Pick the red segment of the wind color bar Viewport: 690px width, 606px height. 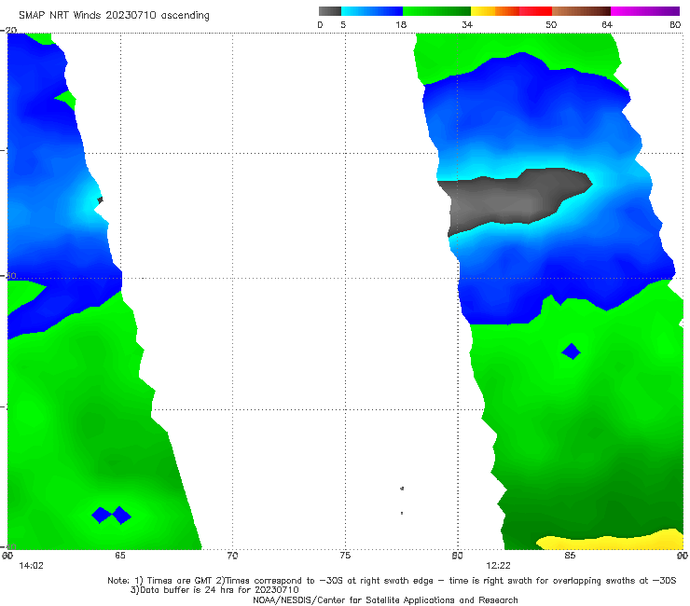point(535,11)
